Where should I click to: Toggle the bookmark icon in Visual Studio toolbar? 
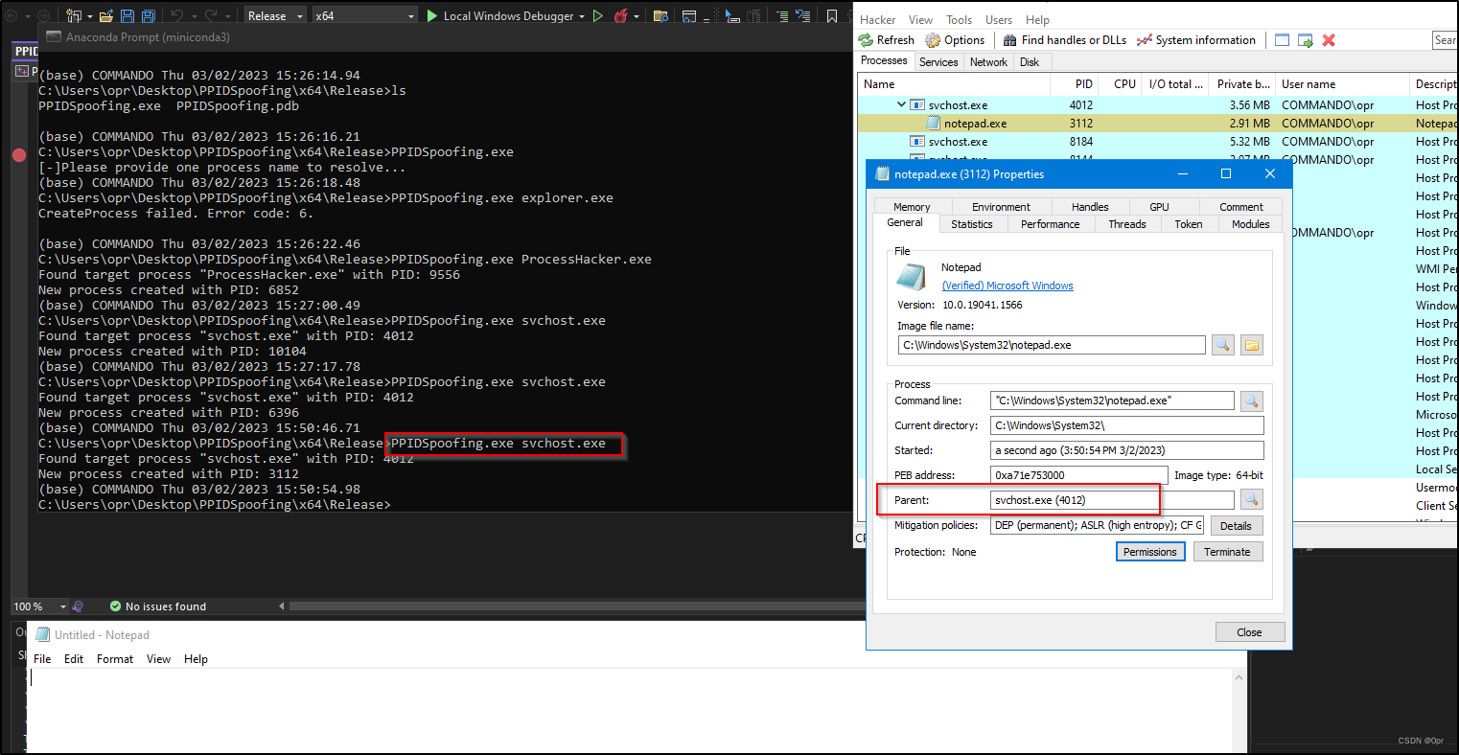[832, 15]
